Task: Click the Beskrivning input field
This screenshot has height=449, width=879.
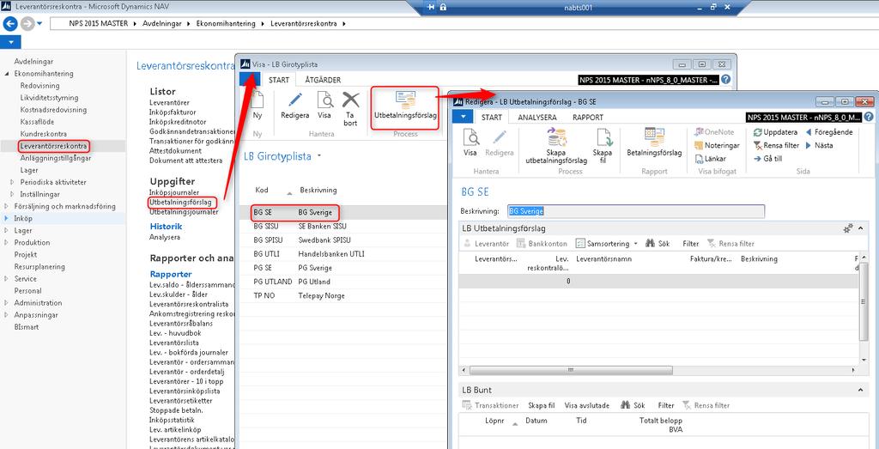Action: tap(636, 211)
